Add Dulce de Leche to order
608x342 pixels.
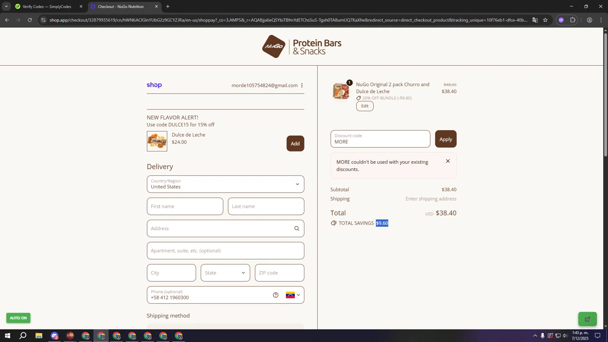coord(295,143)
